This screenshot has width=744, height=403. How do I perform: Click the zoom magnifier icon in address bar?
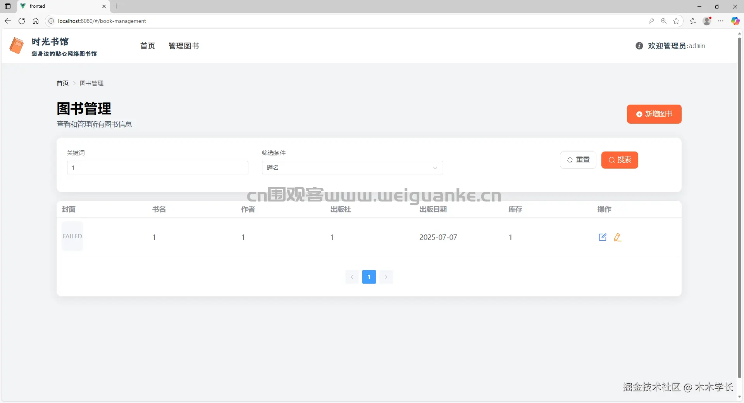(x=664, y=21)
